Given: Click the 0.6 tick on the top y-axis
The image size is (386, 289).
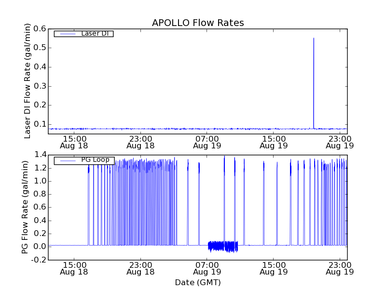Looking at the screenshot, I should pyautogui.click(x=40, y=29).
